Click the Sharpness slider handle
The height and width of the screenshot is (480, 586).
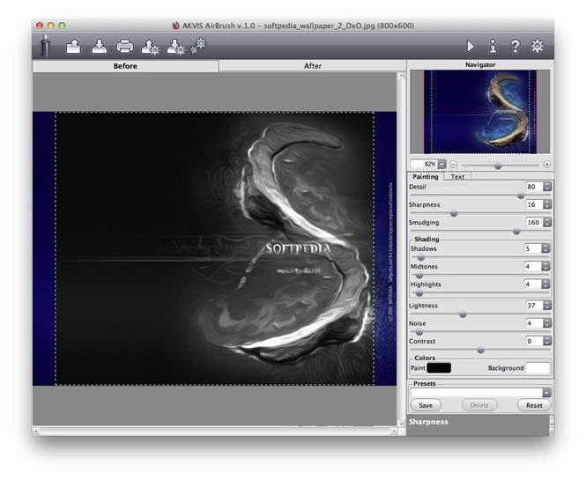coord(454,213)
